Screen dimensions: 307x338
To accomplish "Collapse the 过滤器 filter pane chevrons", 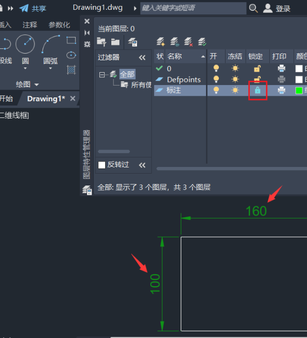I will coord(142,58).
